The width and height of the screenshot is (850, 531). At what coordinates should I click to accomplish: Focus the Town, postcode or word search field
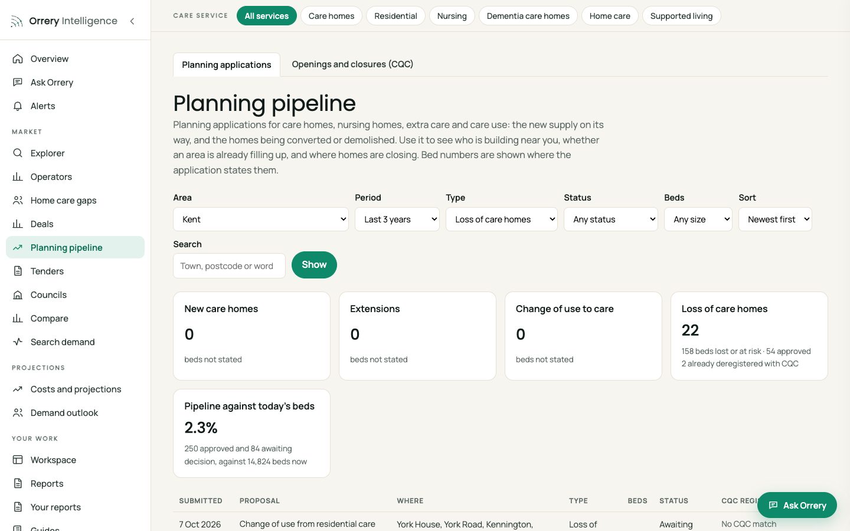[x=230, y=266]
